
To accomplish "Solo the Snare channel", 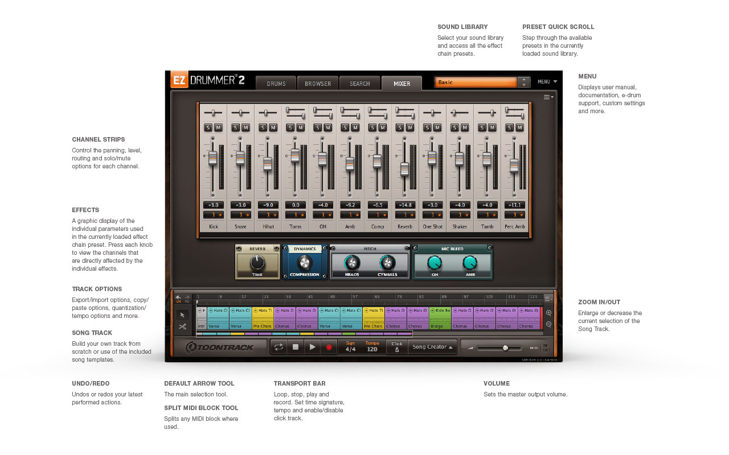I will tap(236, 127).
